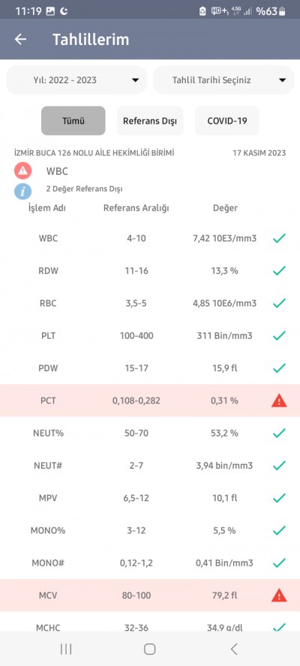The image size is (300, 666).
Task: Switch to the COVID-19 filter
Action: pos(227,121)
